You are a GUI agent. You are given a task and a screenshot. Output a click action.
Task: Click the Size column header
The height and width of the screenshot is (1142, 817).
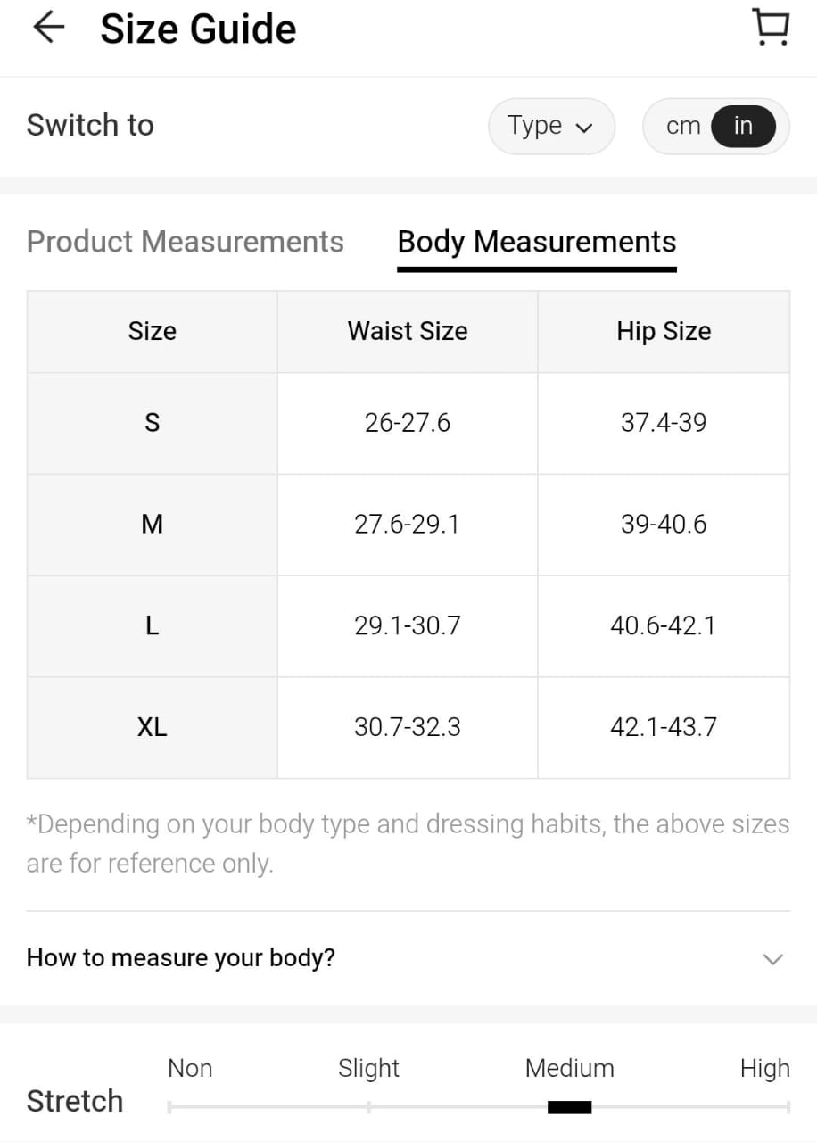coord(152,331)
